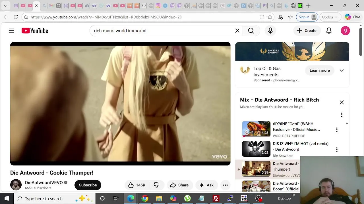The width and height of the screenshot is (364, 204).
Task: Open more actions under the video
Action: point(225,185)
